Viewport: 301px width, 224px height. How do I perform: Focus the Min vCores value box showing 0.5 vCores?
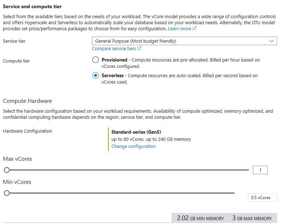coord(262,198)
